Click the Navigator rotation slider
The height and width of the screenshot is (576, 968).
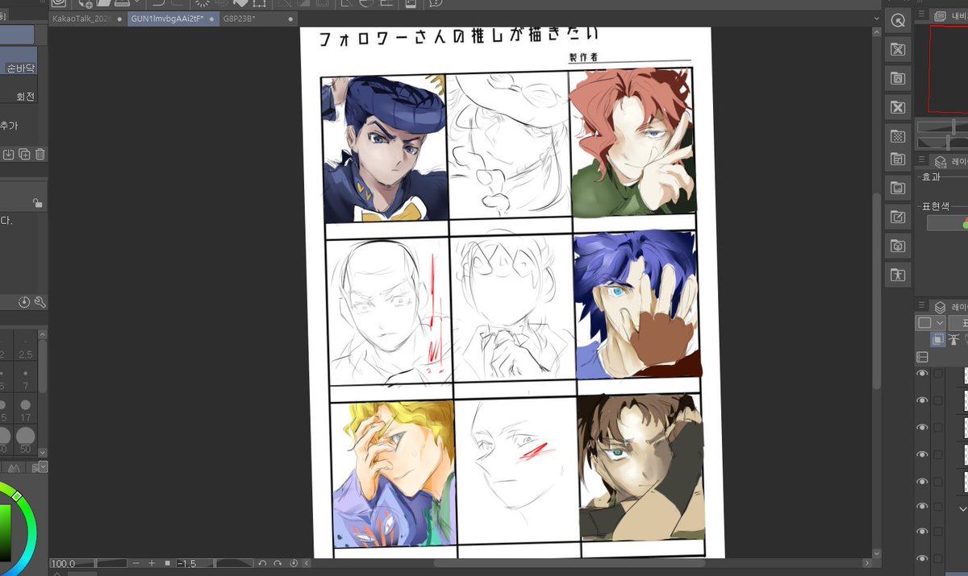[x=942, y=143]
